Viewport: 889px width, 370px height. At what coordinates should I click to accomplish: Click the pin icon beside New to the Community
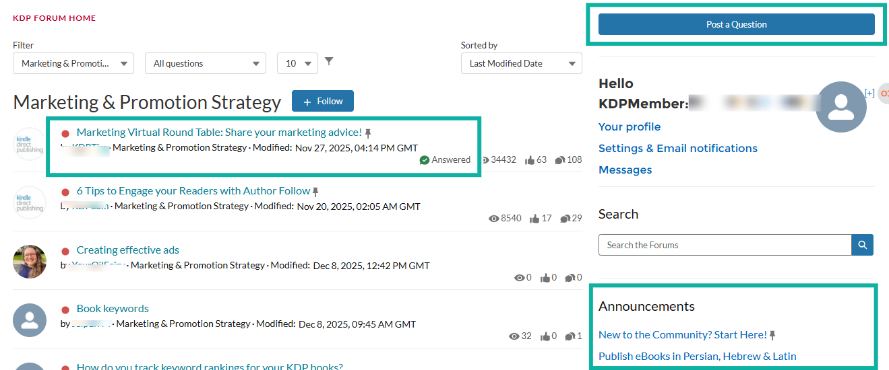coord(772,335)
